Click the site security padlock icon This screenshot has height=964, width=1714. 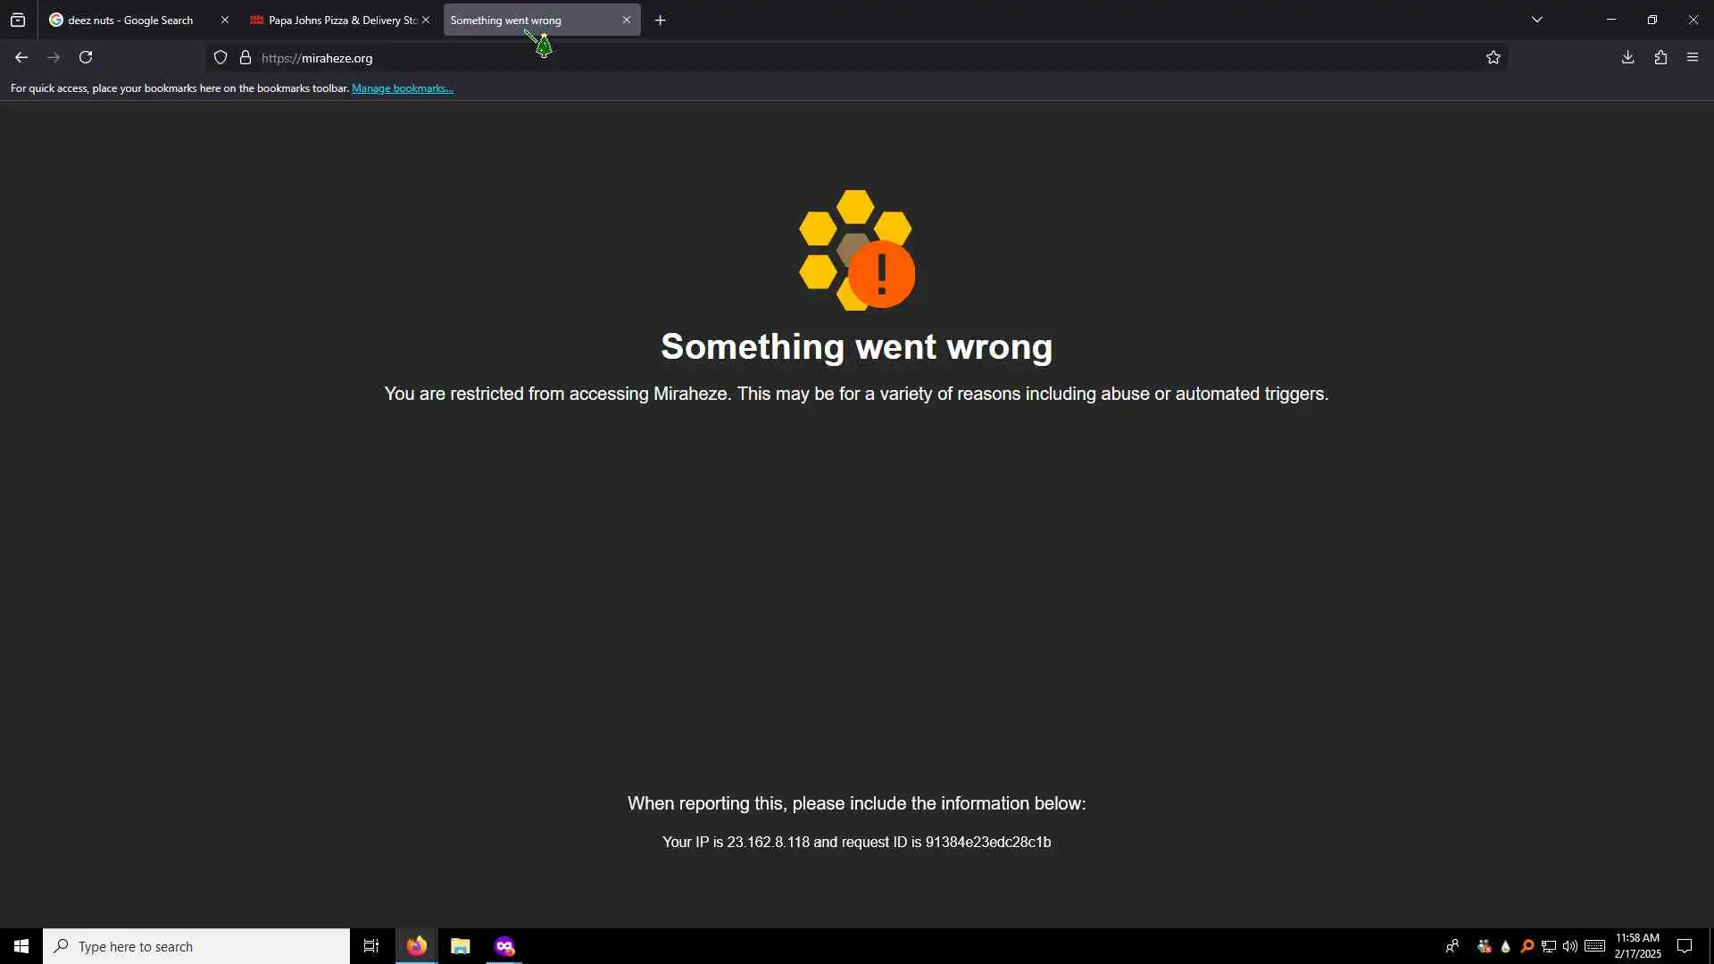(x=245, y=57)
